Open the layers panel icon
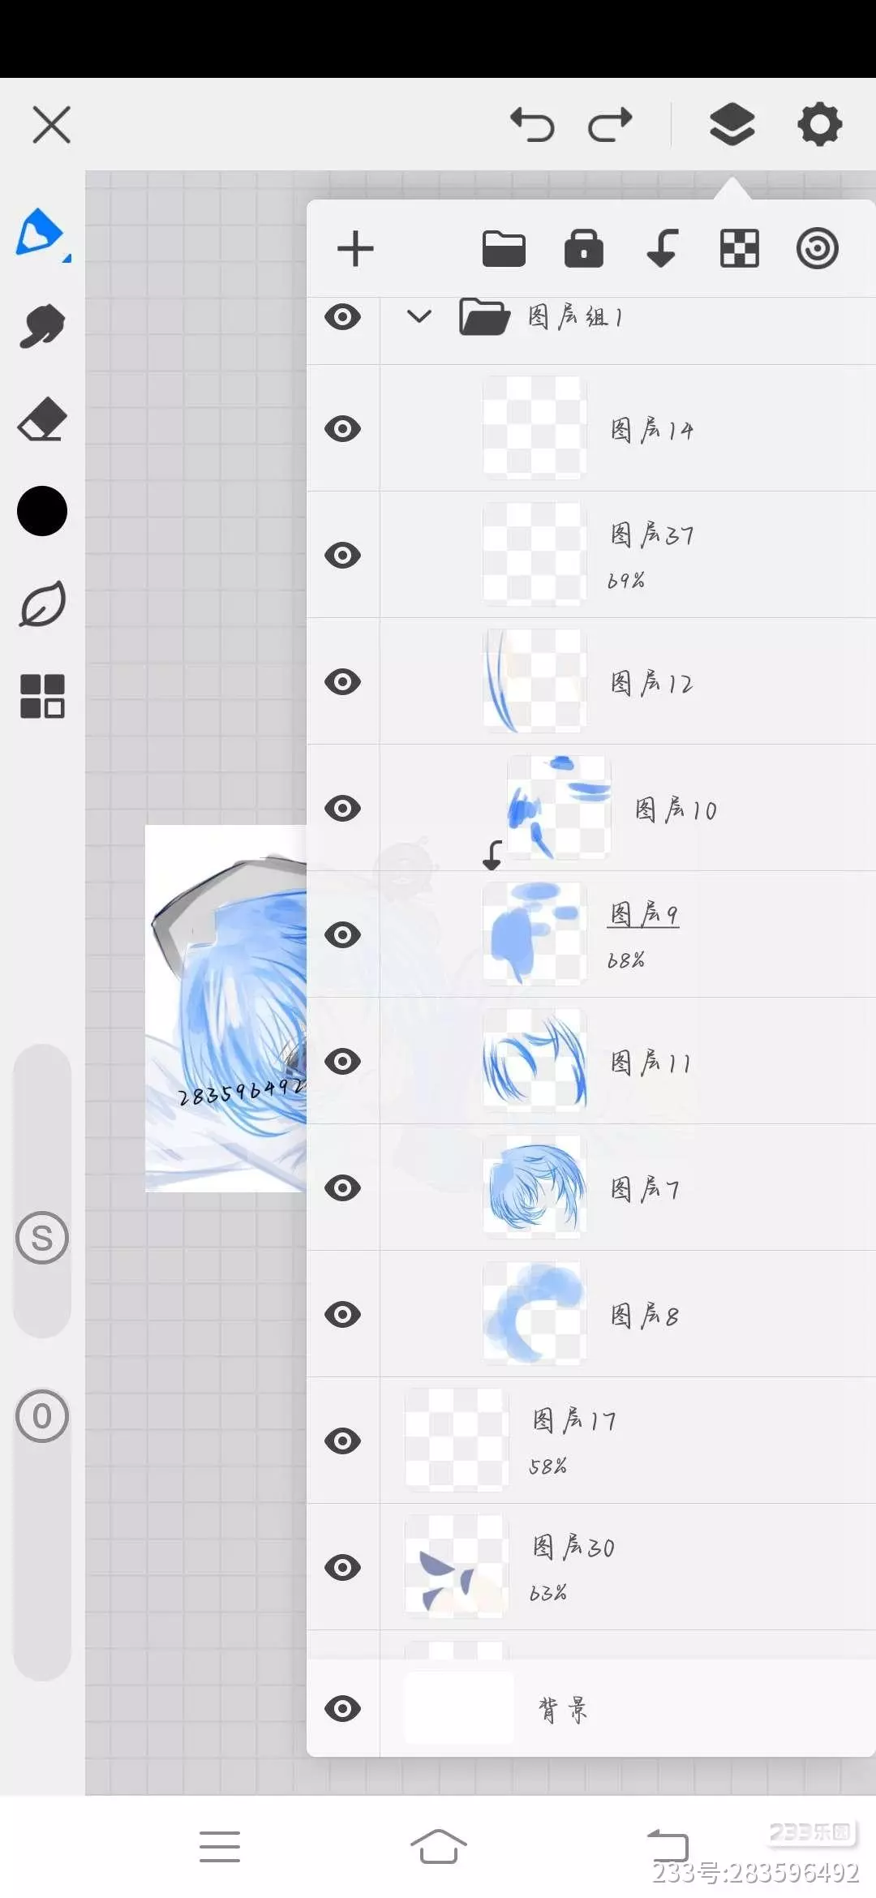The width and height of the screenshot is (876, 1898). 732,124
